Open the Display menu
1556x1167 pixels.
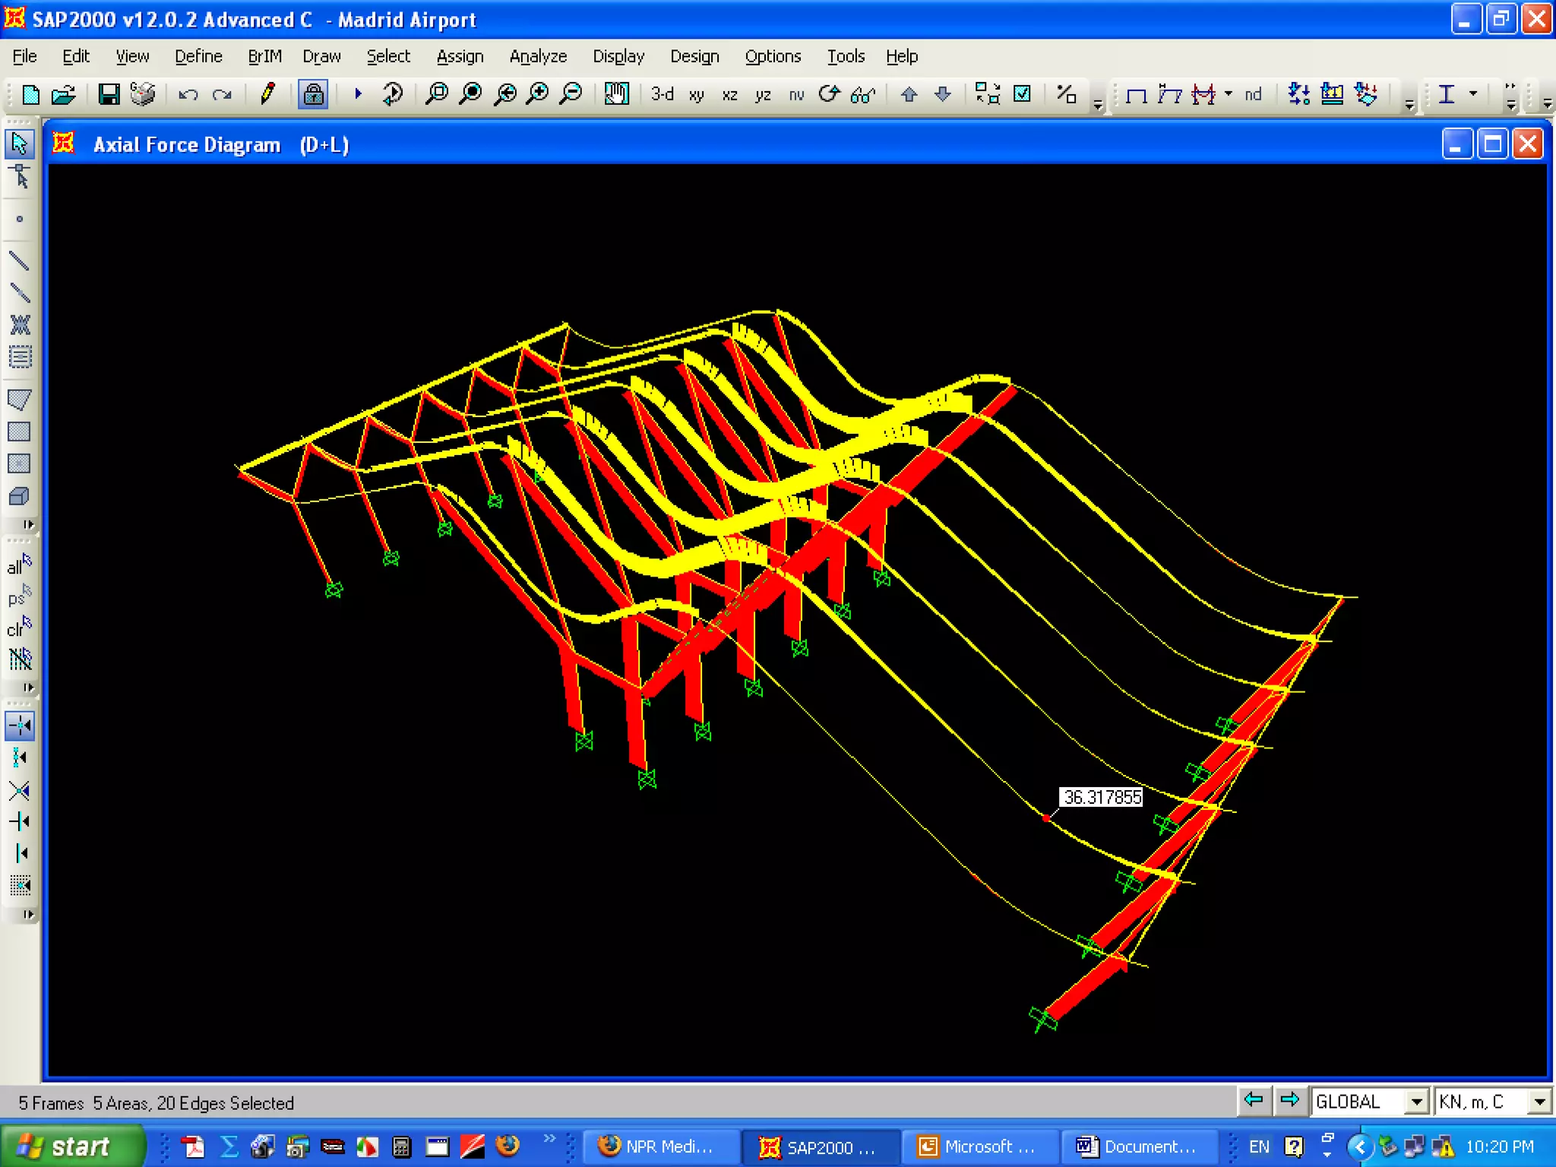[x=618, y=56]
